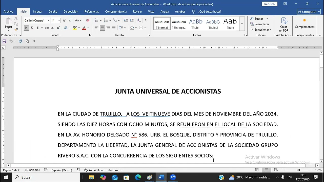Toggle Bold (N) formatting

coord(26,28)
